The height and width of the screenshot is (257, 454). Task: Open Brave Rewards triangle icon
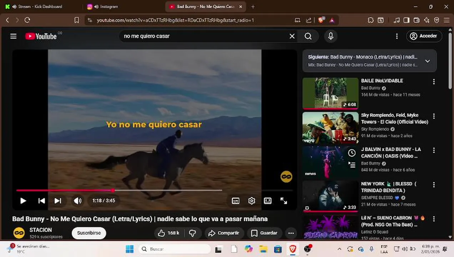(332, 20)
